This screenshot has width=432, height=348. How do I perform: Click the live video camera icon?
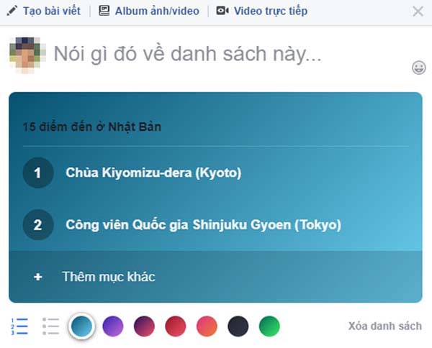tap(222, 11)
